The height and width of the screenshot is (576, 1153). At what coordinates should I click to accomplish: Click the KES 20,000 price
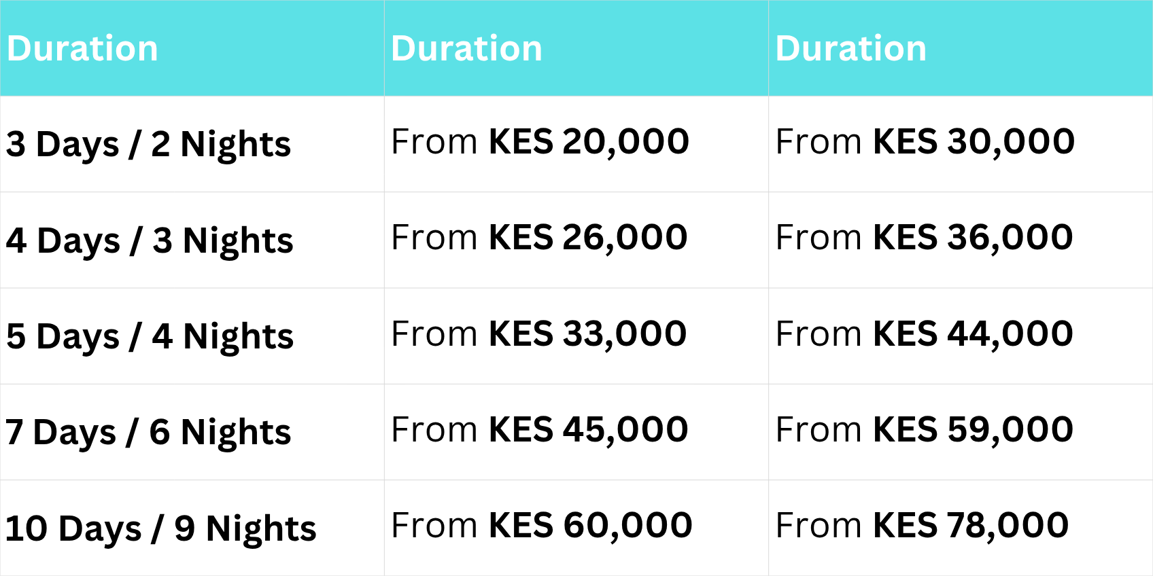(x=589, y=141)
